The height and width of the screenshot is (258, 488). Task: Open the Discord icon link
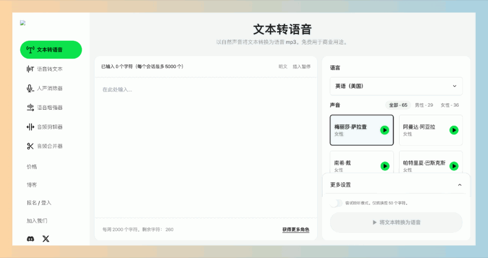tap(30, 238)
